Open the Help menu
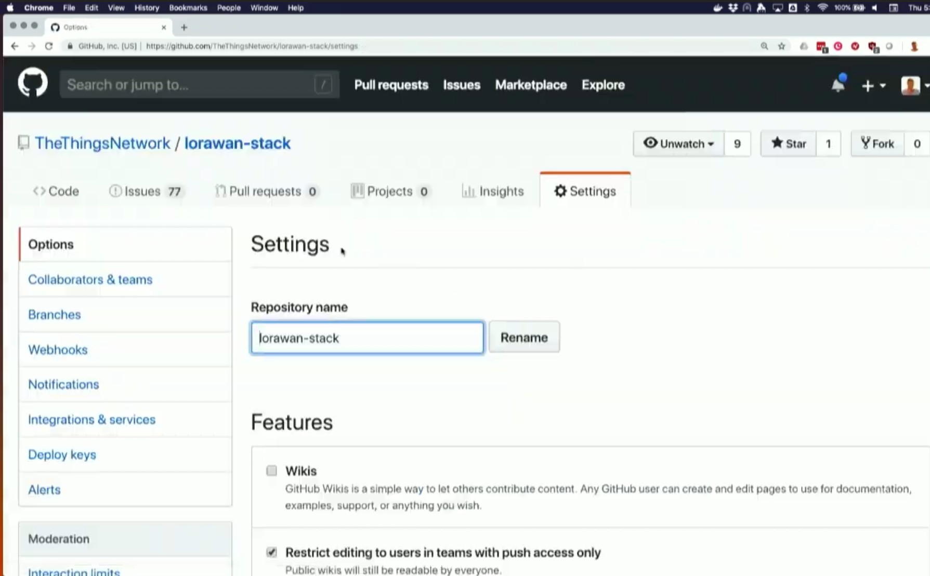930x576 pixels. (x=296, y=8)
